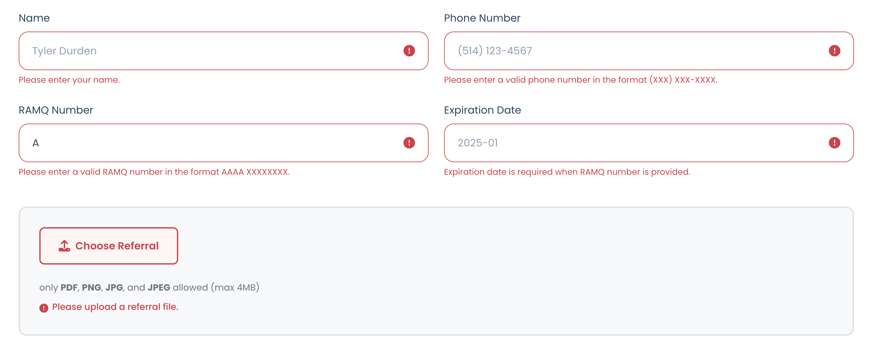Screen dimensions: 872x354
Task: Click the upload arrow icon on Choose Referral
Action: point(64,246)
